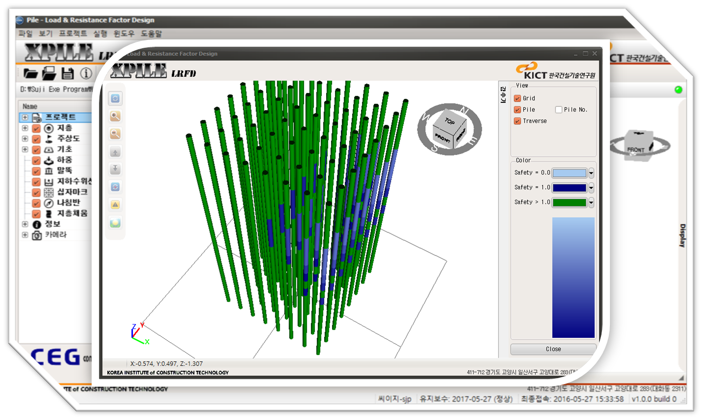Click the 카메라 camera icon in tree
This screenshot has width=702, height=419.
tap(37, 235)
